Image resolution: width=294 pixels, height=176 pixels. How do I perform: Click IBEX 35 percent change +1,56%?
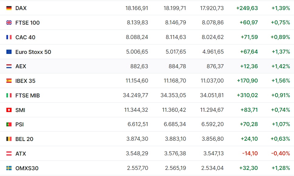point(281,81)
